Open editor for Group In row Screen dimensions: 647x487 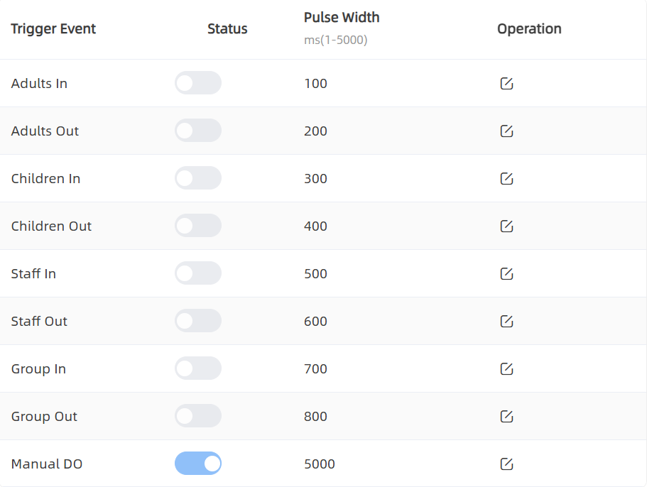506,369
